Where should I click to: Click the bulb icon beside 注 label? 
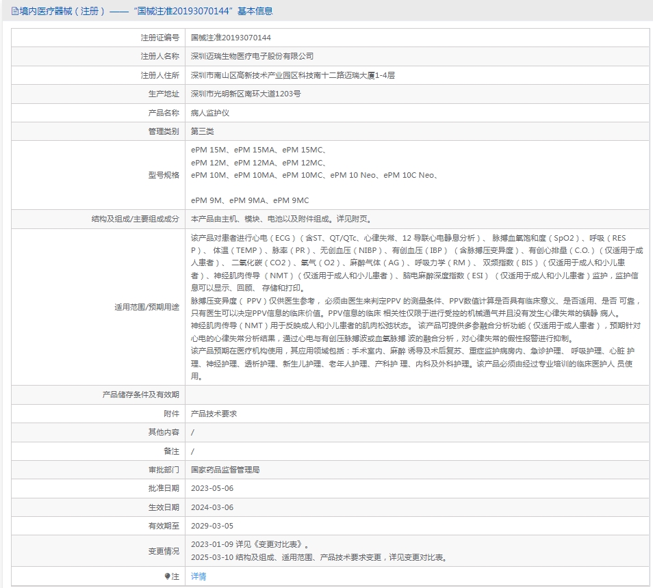167,576
